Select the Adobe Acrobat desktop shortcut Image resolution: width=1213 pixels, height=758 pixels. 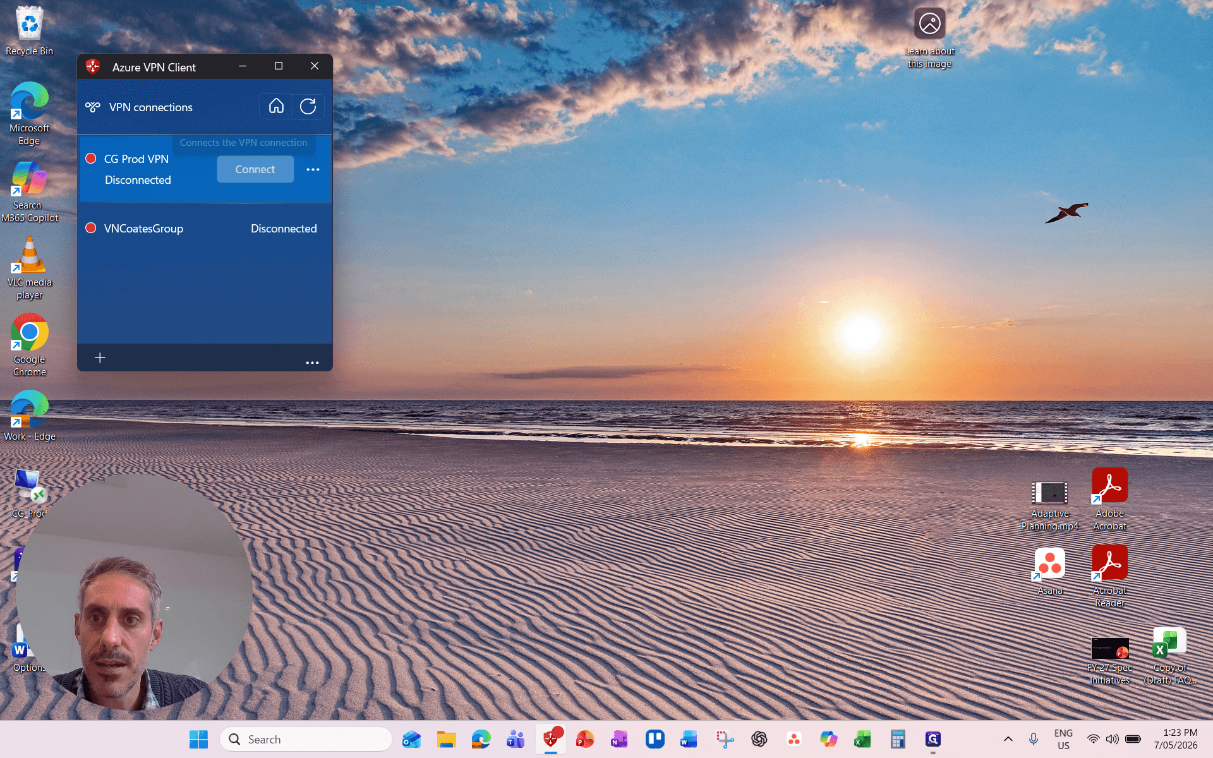(x=1109, y=500)
